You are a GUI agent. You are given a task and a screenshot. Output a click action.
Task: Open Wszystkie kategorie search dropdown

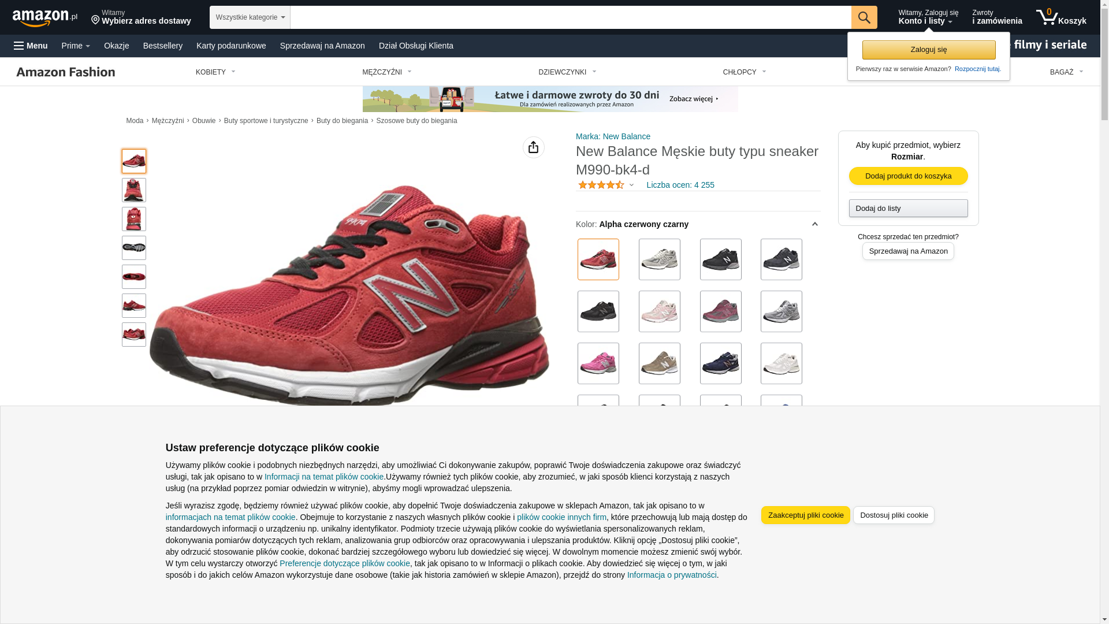(x=250, y=17)
